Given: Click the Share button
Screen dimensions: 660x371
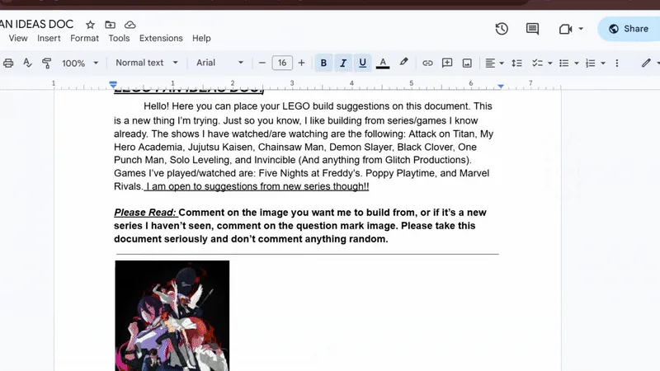Looking at the screenshot, I should coord(629,29).
